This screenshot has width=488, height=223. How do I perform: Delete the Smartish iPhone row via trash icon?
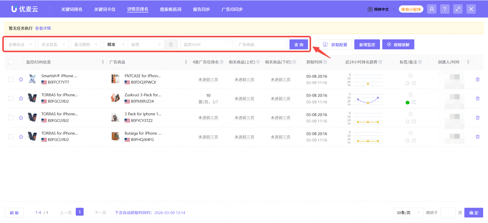pyautogui.click(x=478, y=79)
